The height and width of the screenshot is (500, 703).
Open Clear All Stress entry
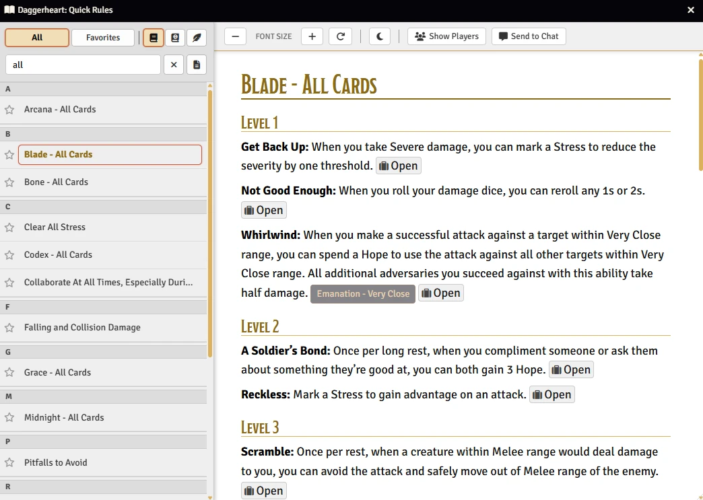pos(110,227)
